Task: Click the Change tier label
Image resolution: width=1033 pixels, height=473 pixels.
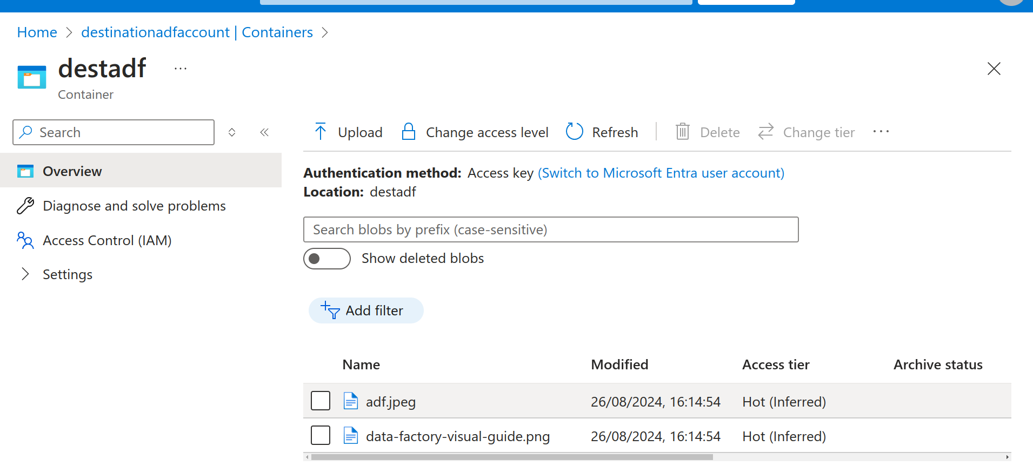Action: (x=819, y=132)
